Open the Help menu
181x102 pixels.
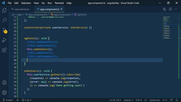[69, 3]
